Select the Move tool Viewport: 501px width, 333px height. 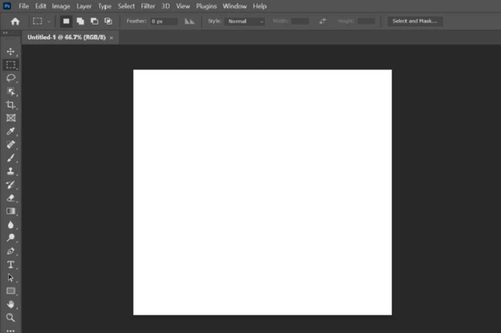11,51
